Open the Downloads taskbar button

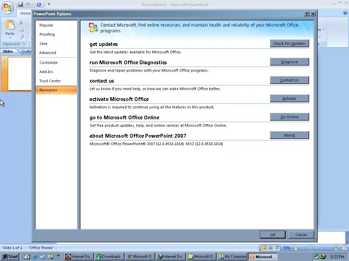(109, 257)
